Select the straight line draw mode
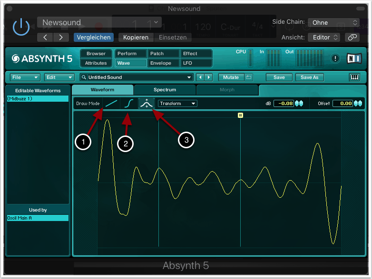The height and width of the screenshot is (279, 372). pyautogui.click(x=111, y=103)
